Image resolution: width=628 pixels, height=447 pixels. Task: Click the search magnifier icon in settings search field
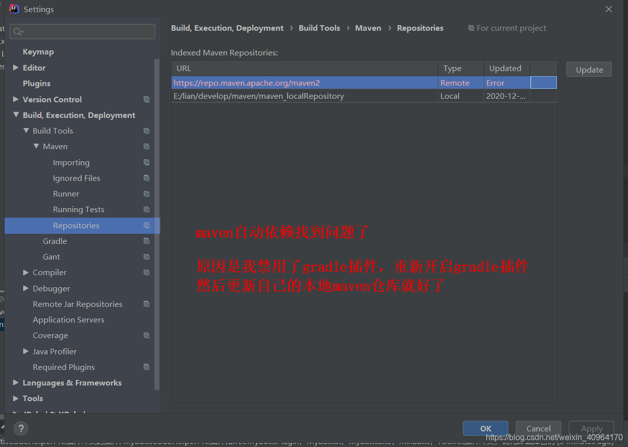[18, 32]
